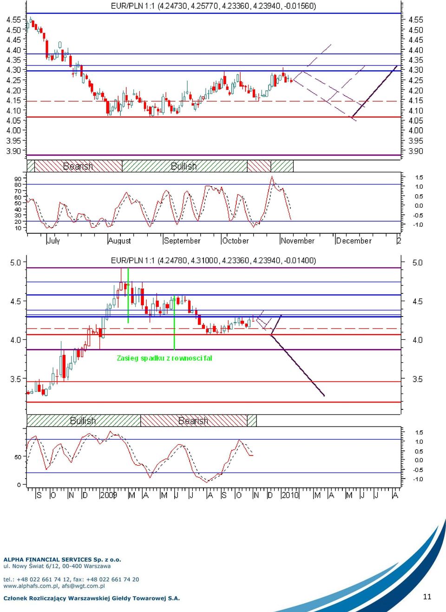Click 3.5 on the lower chart's right price axis
Viewport: 446px width, 612px height.
[x=418, y=379]
